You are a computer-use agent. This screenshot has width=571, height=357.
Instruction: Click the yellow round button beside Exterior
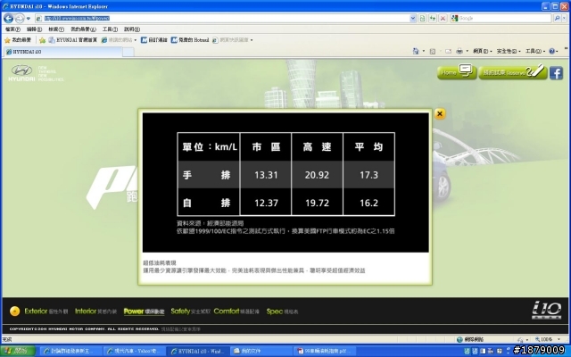tap(14, 311)
